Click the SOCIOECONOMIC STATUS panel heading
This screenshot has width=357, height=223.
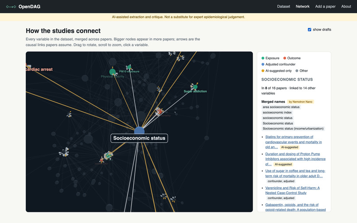click(x=287, y=79)
